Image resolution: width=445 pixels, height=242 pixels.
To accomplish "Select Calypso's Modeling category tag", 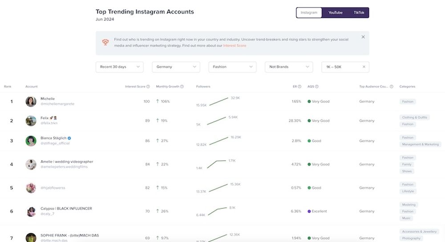I will click(x=409, y=205).
